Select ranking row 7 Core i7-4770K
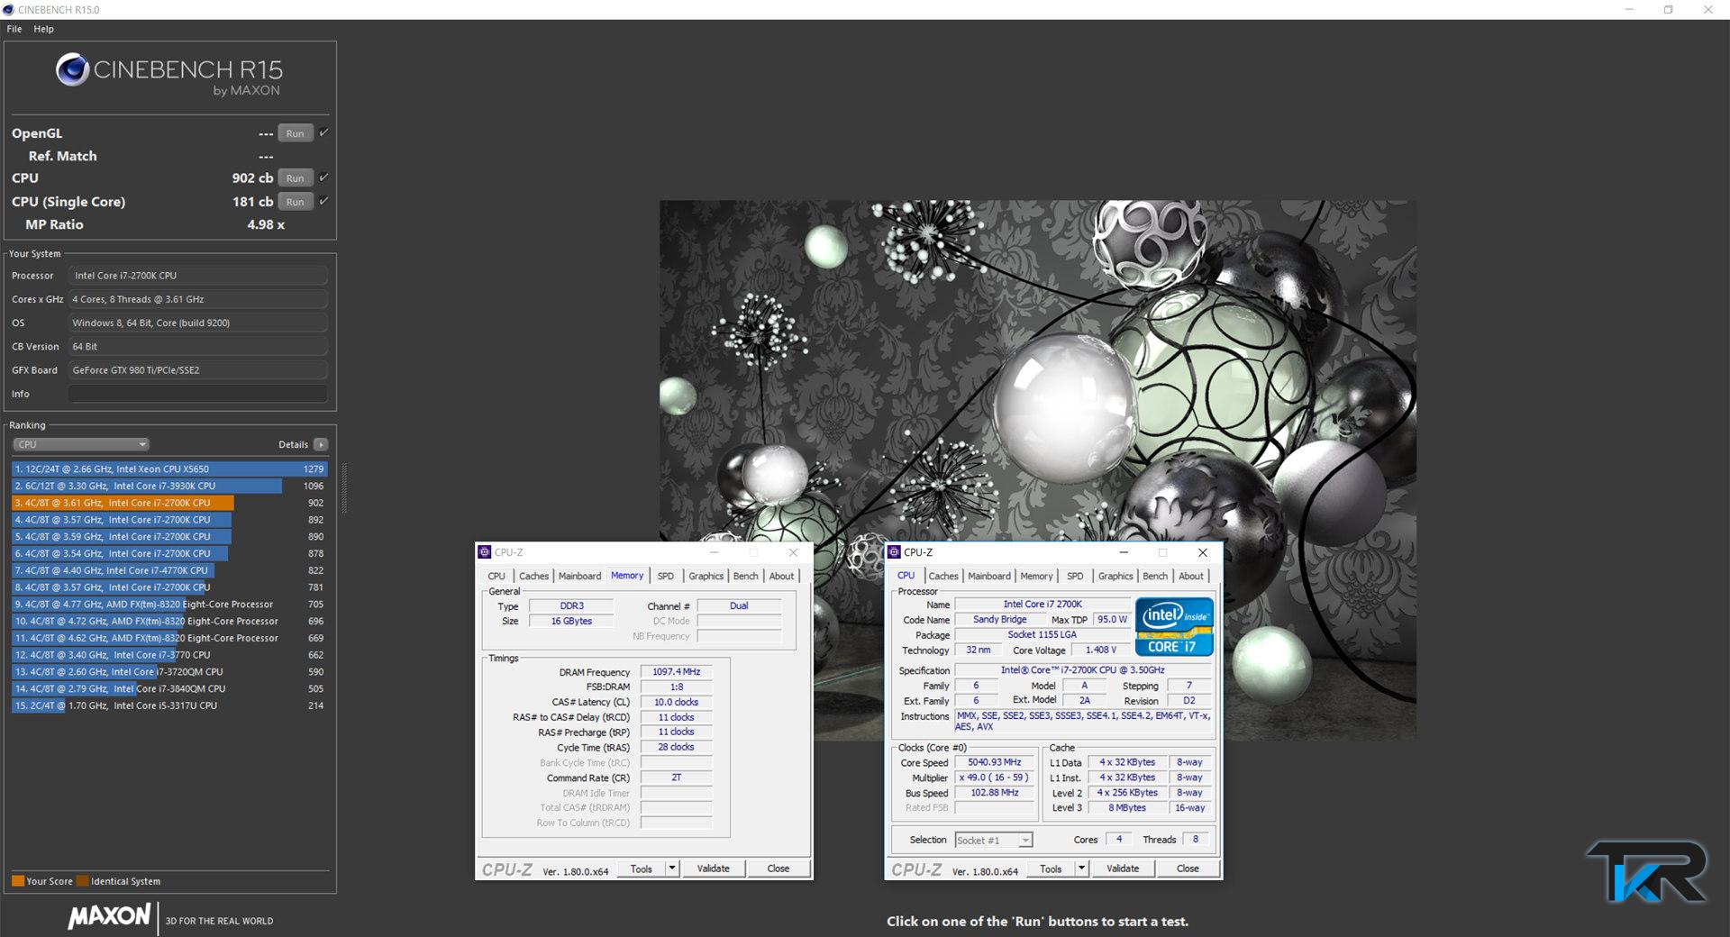This screenshot has height=937, width=1730. (x=169, y=570)
